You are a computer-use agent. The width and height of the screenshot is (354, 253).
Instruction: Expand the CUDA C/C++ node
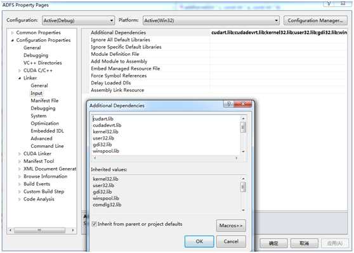tap(20, 70)
